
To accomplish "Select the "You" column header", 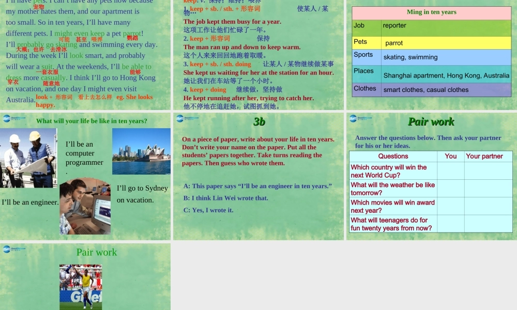I will [450, 156].
